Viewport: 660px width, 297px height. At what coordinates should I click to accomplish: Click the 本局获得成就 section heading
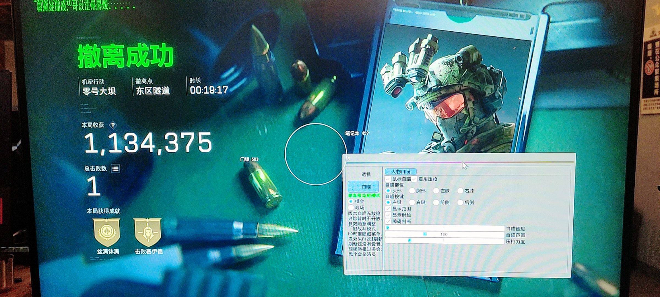104,211
